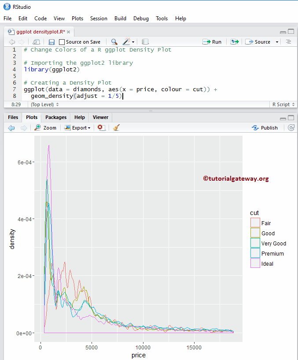
Task: Refresh the current plot icon
Action: pyautogui.click(x=291, y=128)
